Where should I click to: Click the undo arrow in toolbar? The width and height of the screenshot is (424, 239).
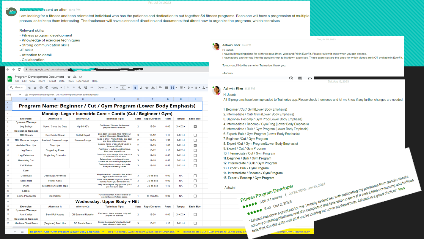(x=29, y=88)
